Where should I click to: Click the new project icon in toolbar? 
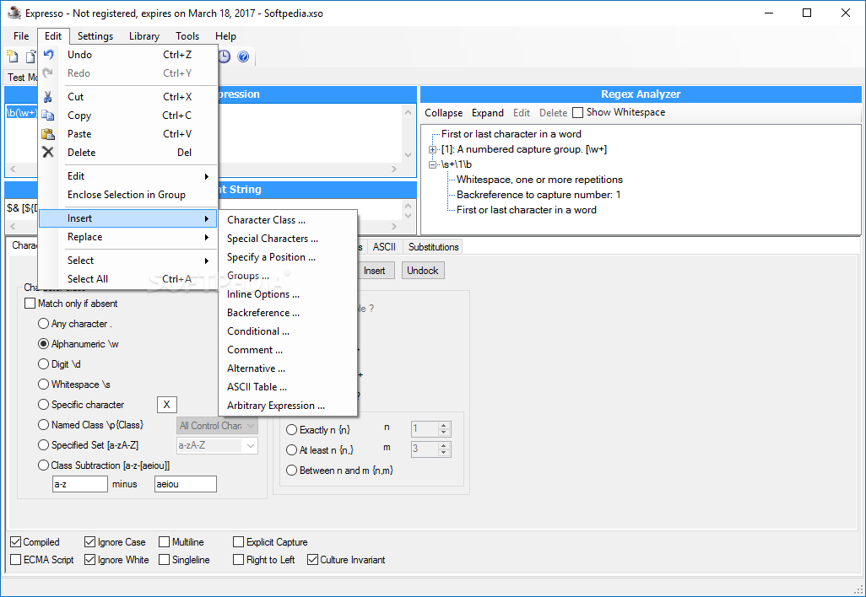12,56
